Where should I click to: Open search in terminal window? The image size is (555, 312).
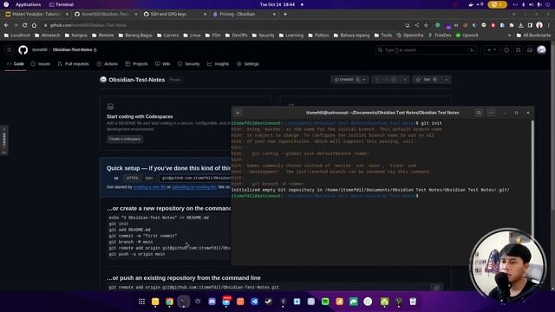pos(479,113)
